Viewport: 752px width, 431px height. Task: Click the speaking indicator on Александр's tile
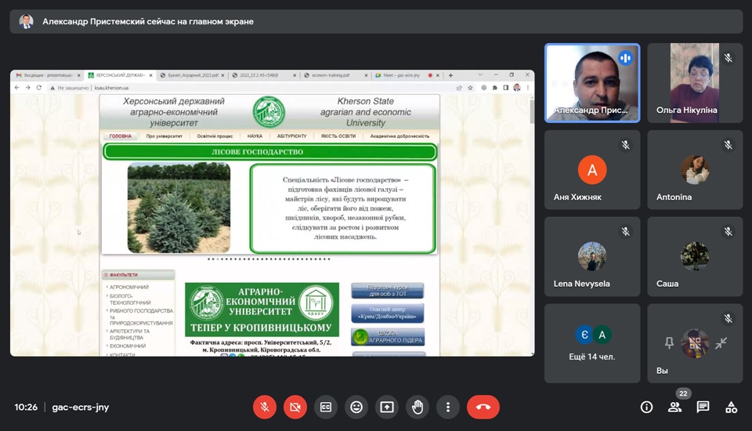(625, 58)
